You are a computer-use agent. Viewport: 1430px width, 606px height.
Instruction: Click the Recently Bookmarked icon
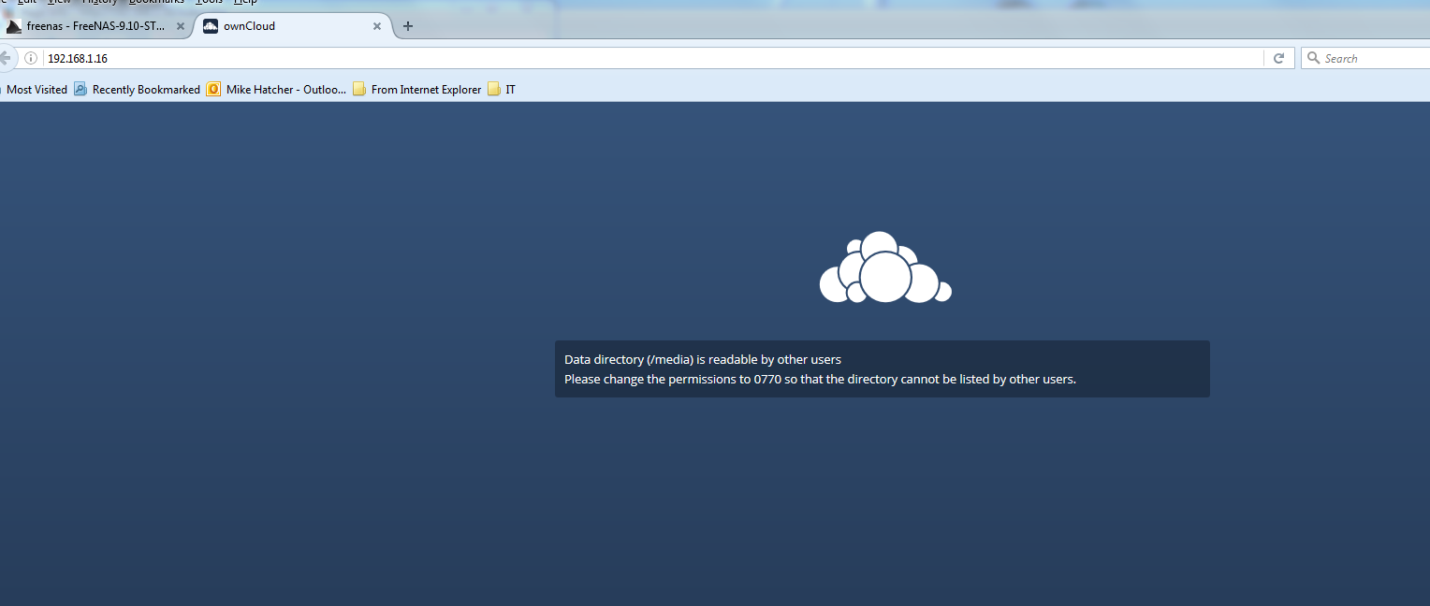(x=80, y=90)
